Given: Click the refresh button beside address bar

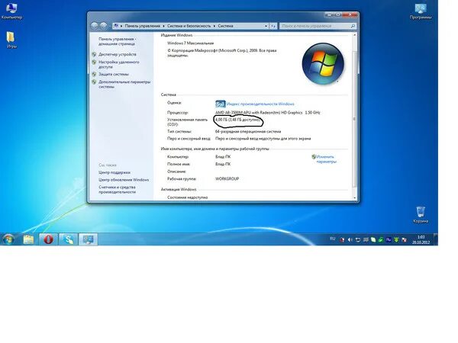Looking at the screenshot, I should 273,26.
